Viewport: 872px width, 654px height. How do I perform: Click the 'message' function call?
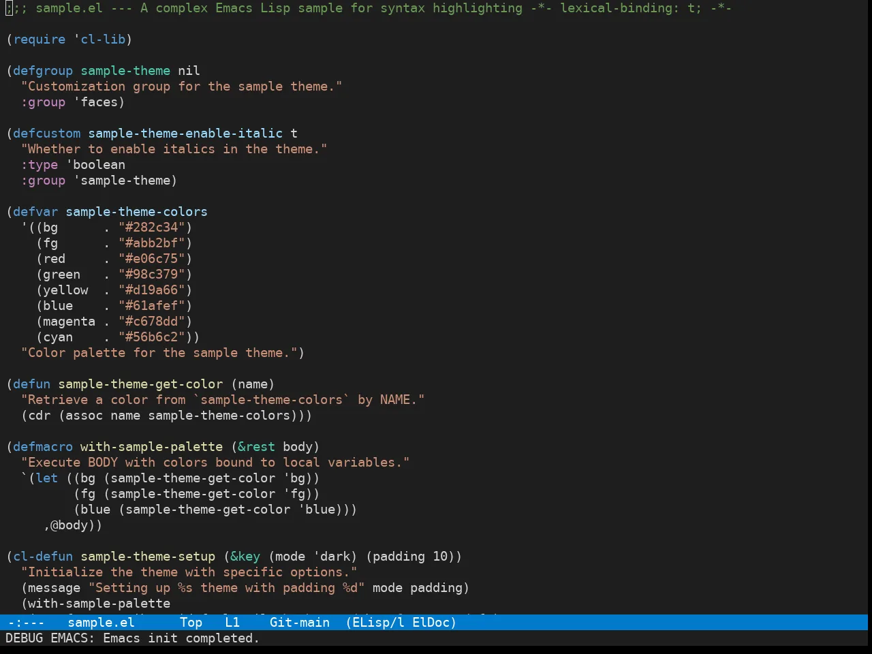[54, 588]
